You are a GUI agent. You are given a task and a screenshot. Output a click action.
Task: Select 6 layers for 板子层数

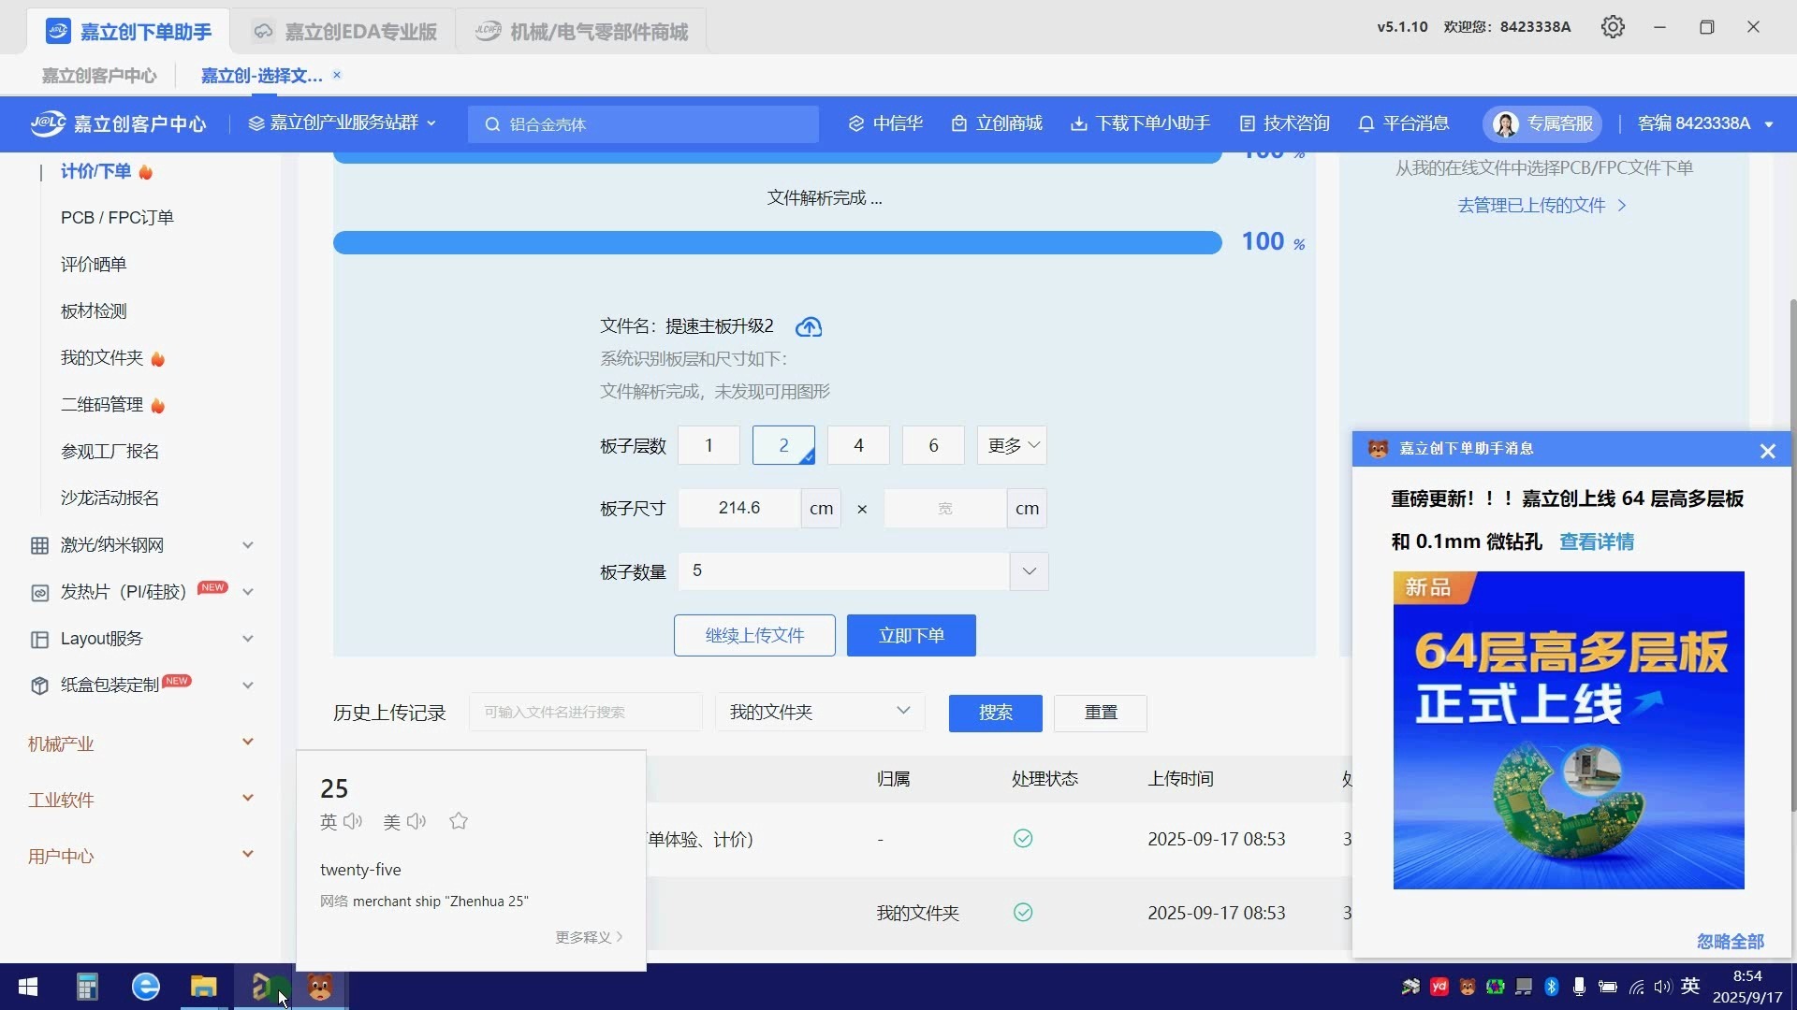[933, 445]
